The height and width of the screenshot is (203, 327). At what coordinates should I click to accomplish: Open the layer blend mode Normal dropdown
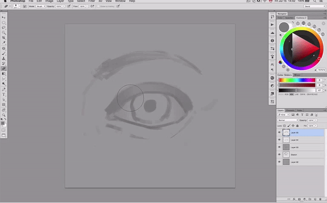288,120
